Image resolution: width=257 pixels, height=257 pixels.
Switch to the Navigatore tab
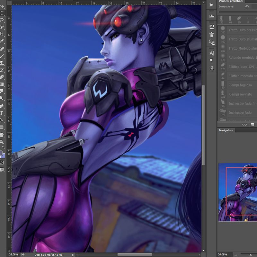coord(226,130)
